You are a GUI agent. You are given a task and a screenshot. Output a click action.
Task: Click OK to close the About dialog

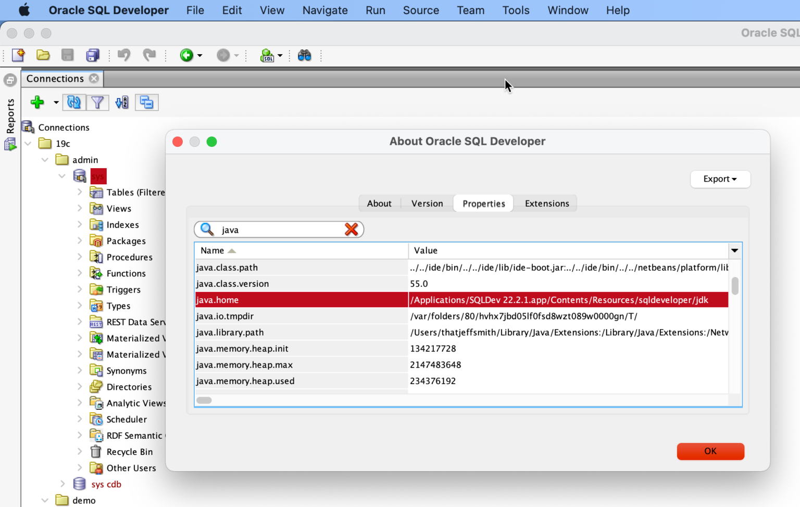click(710, 451)
